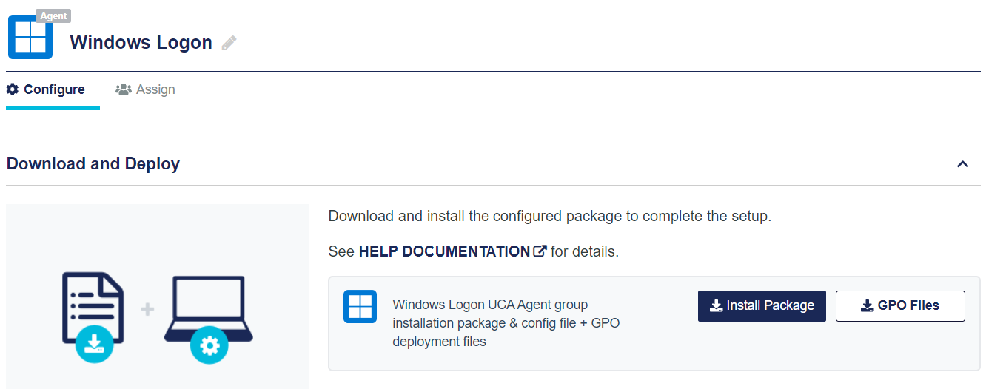Download the Install Package
986x389 pixels.
pos(762,306)
